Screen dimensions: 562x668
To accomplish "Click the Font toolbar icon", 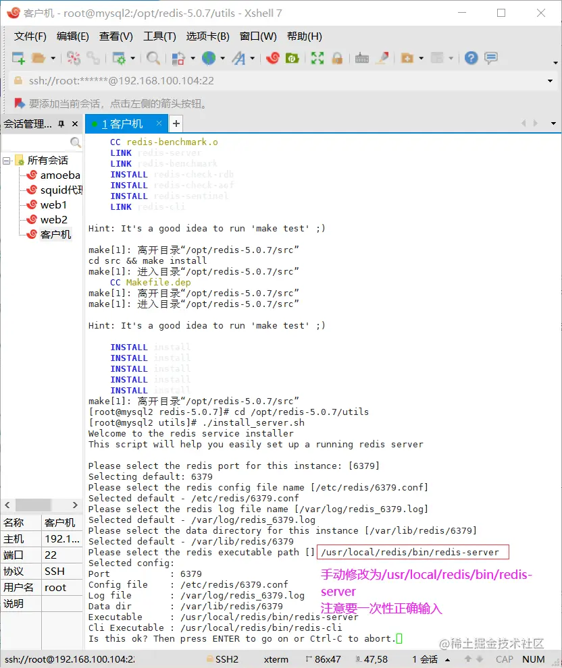I will click(239, 57).
